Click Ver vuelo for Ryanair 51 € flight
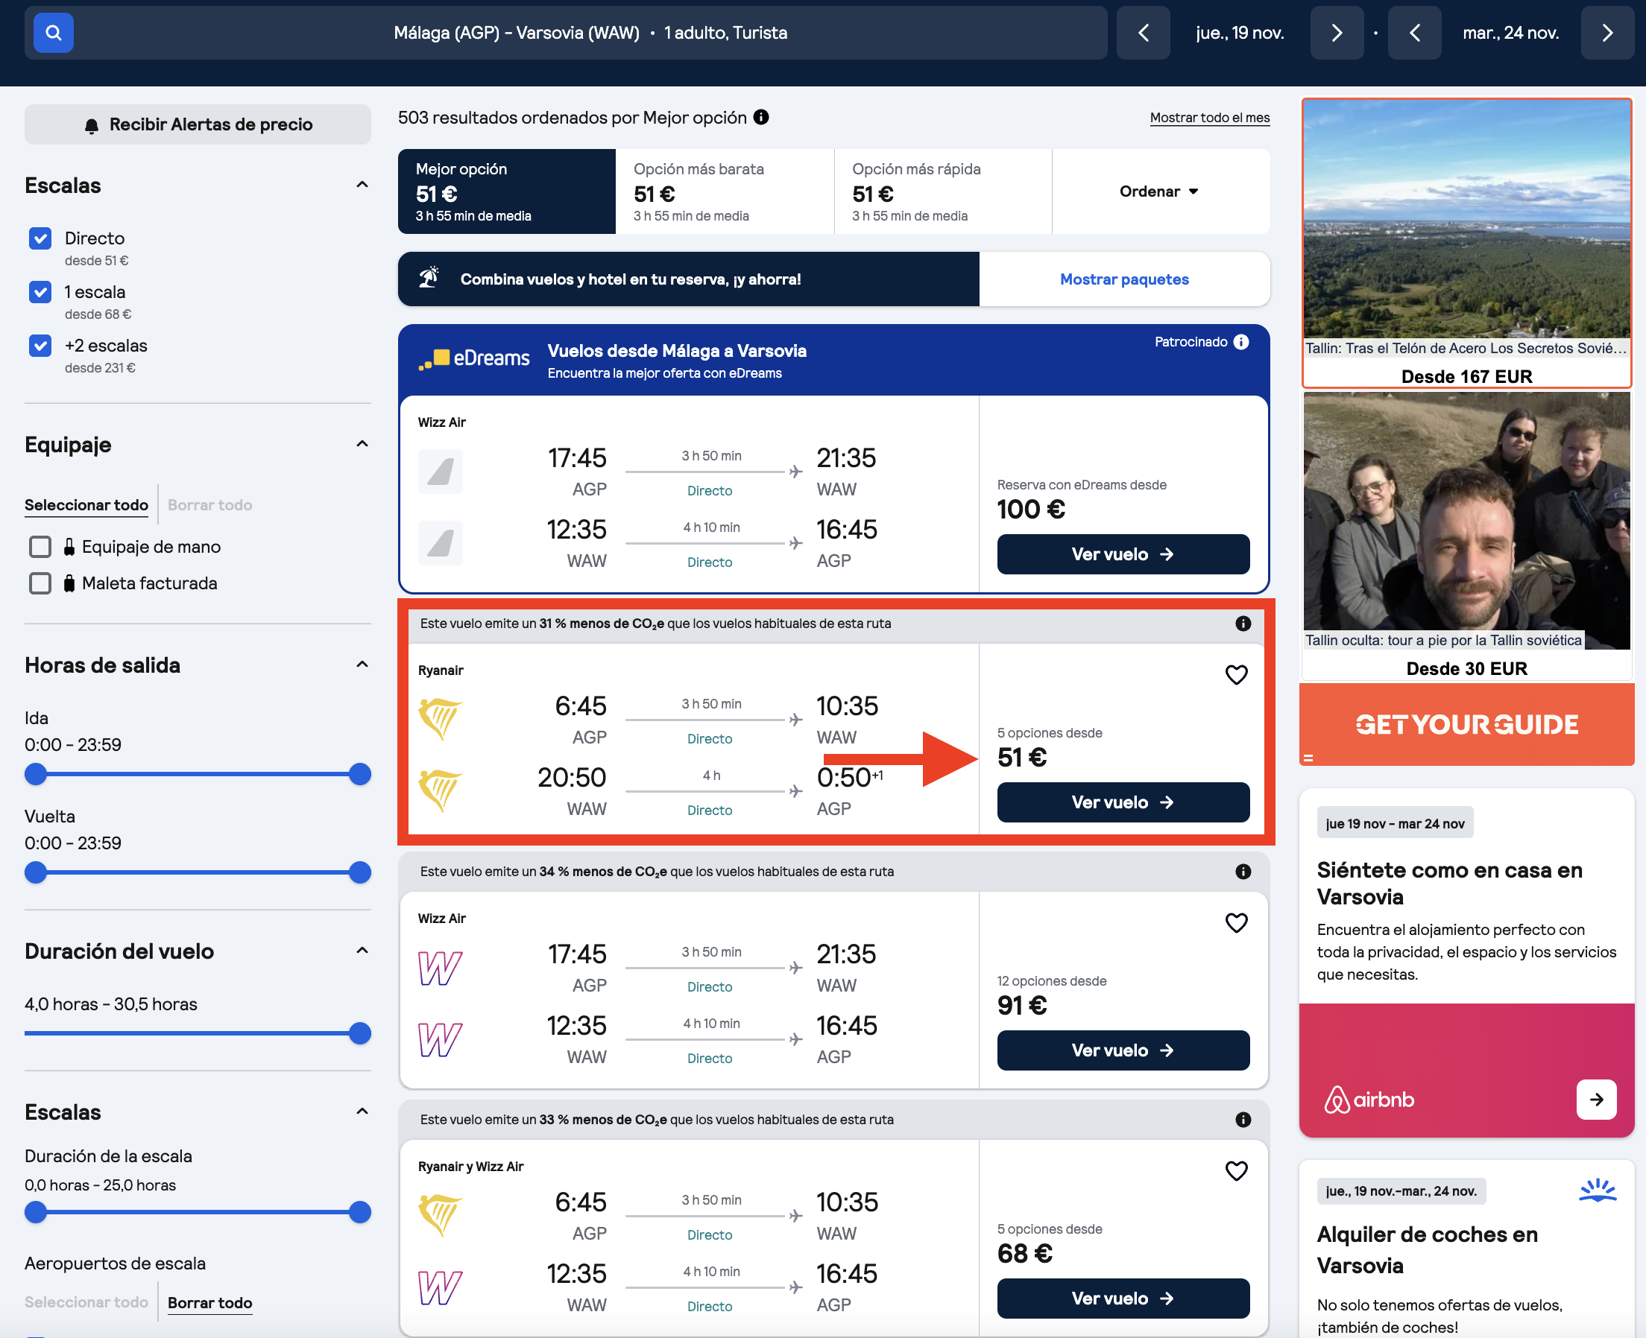This screenshot has width=1646, height=1338. click(x=1123, y=802)
